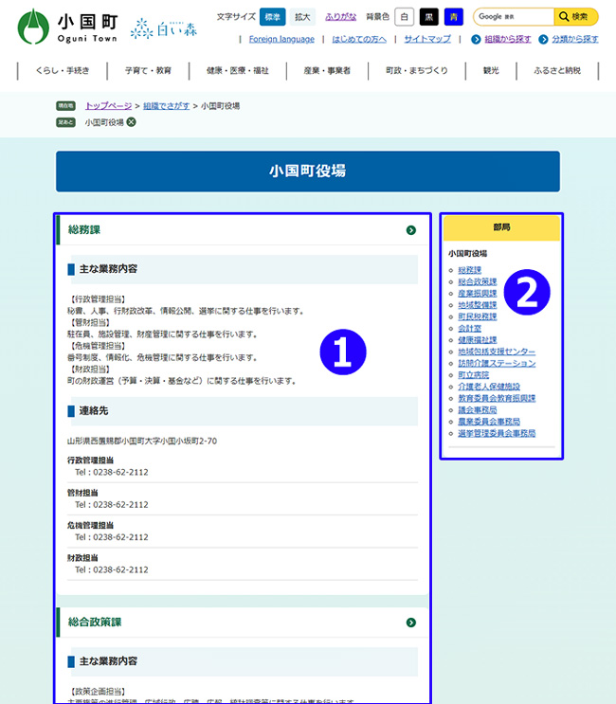
Task: Open the くらし・手続き menu
Action: coord(63,70)
